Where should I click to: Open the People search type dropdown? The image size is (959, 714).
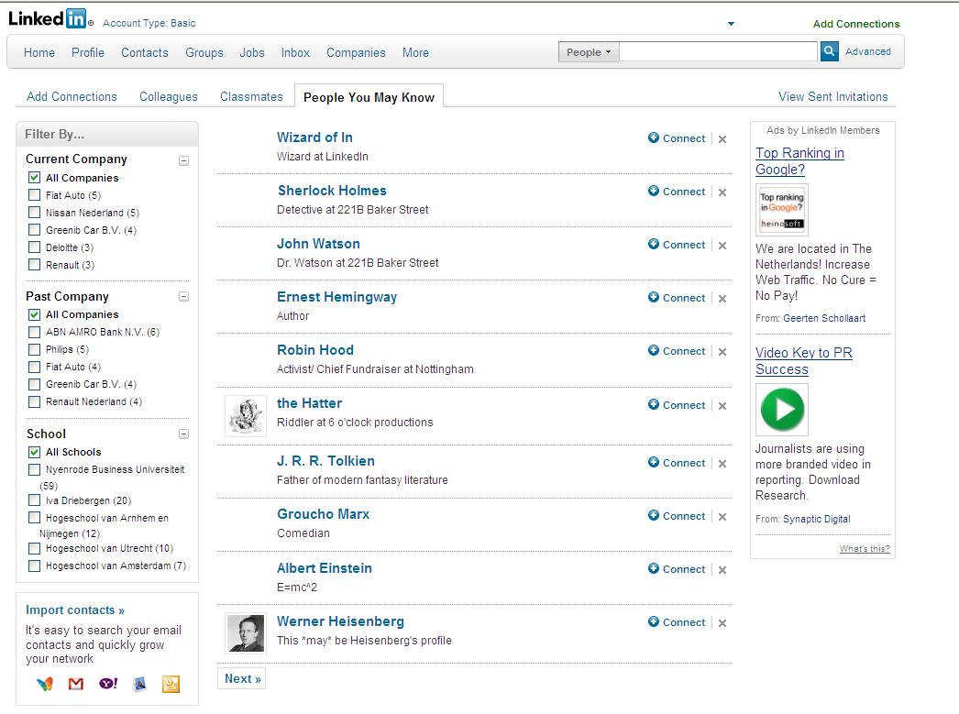[x=588, y=52]
